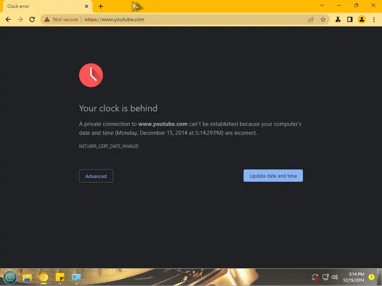This screenshot has height=286, width=382.
Task: Open the volume speaker tray icon
Action: pos(335,277)
